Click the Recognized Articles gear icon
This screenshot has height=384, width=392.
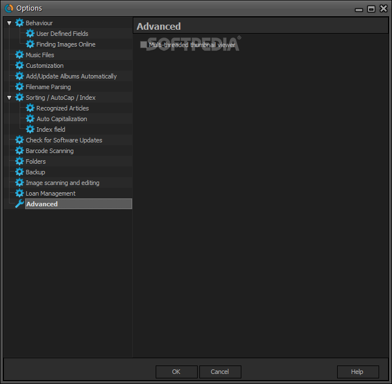(x=30, y=108)
